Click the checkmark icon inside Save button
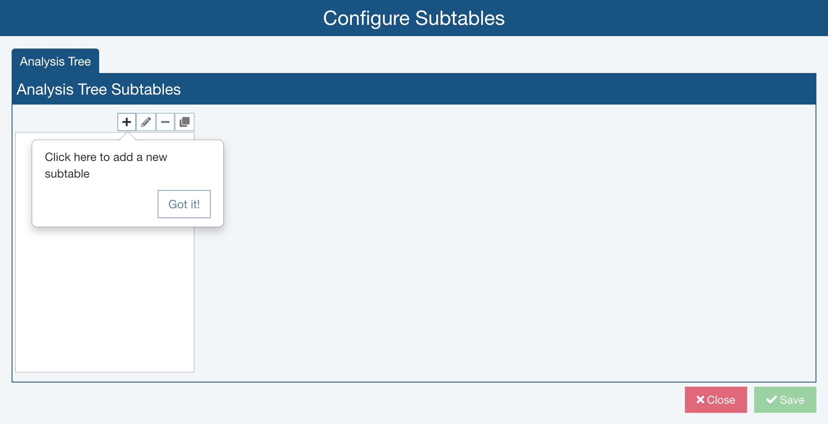This screenshot has width=828, height=424. (x=771, y=400)
